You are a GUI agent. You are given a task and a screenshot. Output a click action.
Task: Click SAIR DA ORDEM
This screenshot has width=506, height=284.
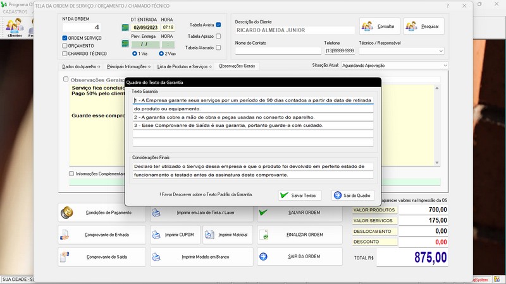[x=299, y=257]
